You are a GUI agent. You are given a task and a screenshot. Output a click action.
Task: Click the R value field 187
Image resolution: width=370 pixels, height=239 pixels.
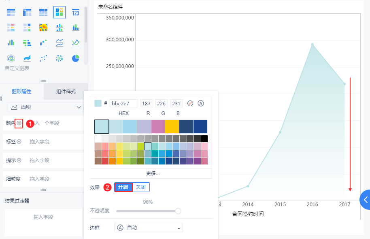click(x=146, y=103)
